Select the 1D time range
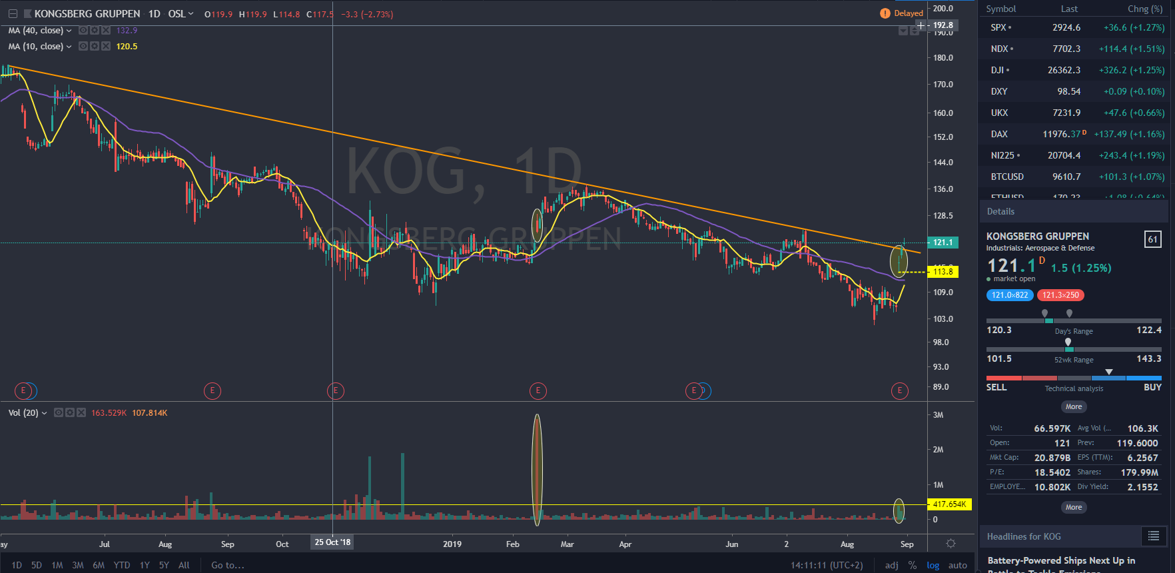Screen dimensions: 1175x573 [x=17, y=565]
